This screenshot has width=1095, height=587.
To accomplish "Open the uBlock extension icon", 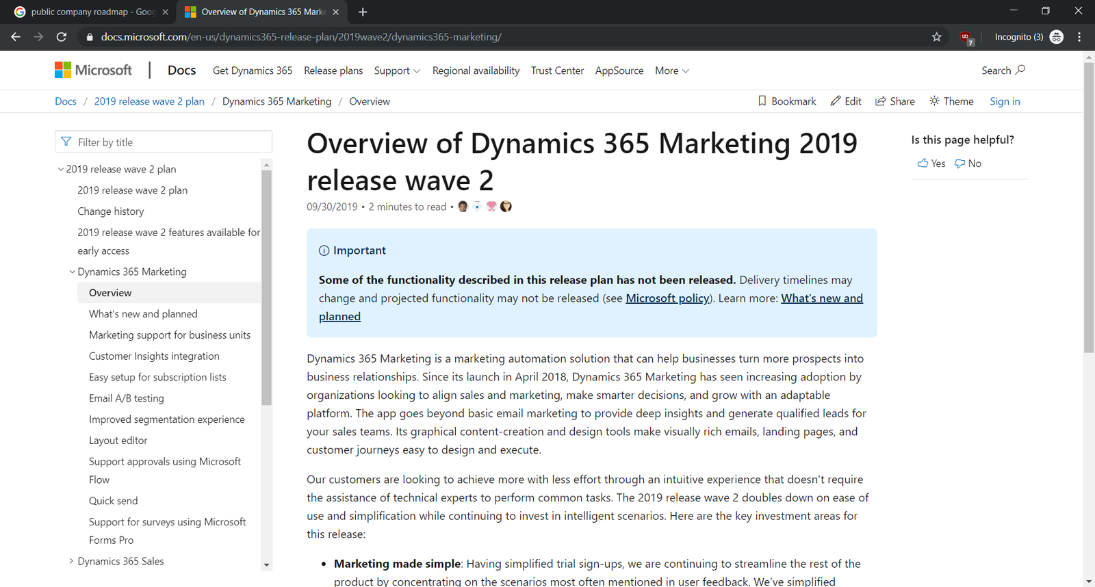I will (966, 38).
